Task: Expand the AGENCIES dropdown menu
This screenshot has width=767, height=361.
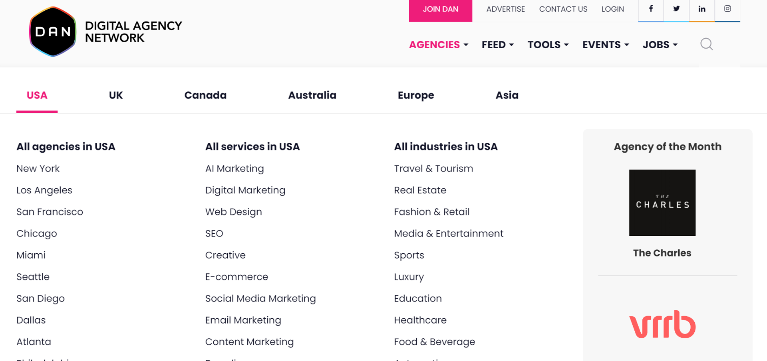Action: pos(434,45)
